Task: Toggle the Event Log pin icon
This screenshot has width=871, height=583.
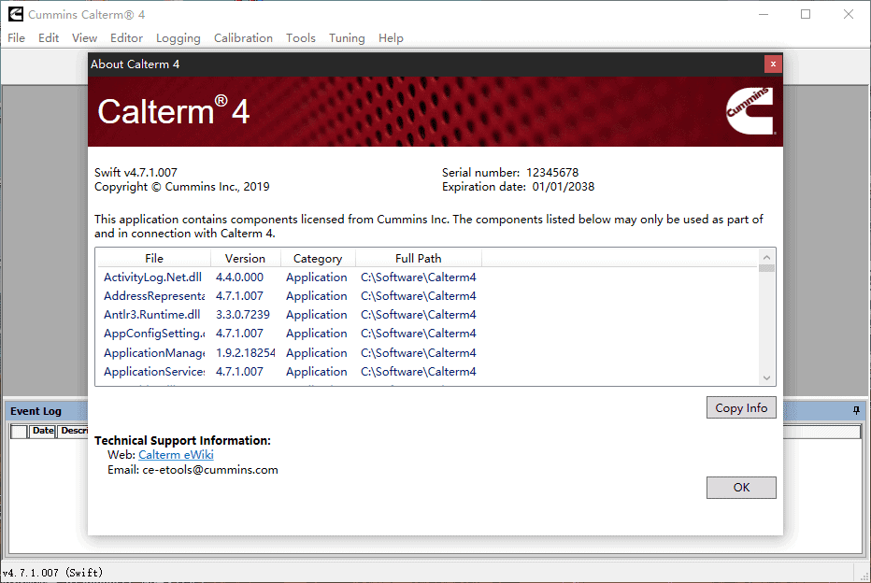Action: [x=856, y=410]
